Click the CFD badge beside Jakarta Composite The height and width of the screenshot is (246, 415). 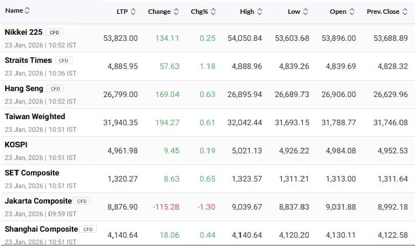click(82, 201)
